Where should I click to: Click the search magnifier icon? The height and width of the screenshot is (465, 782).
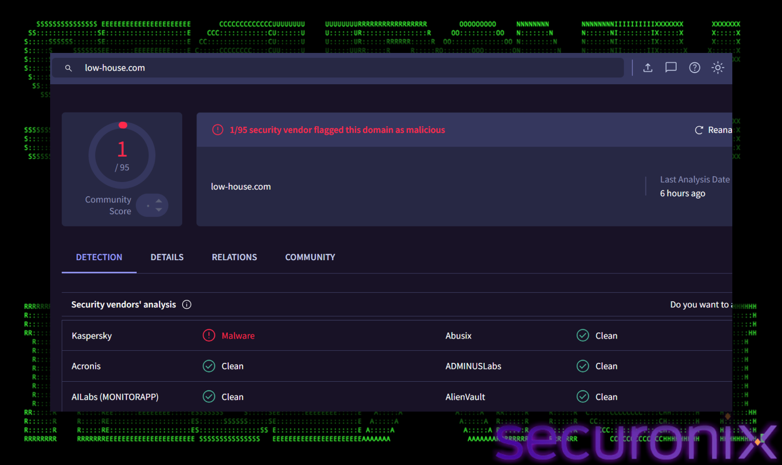pyautogui.click(x=69, y=68)
